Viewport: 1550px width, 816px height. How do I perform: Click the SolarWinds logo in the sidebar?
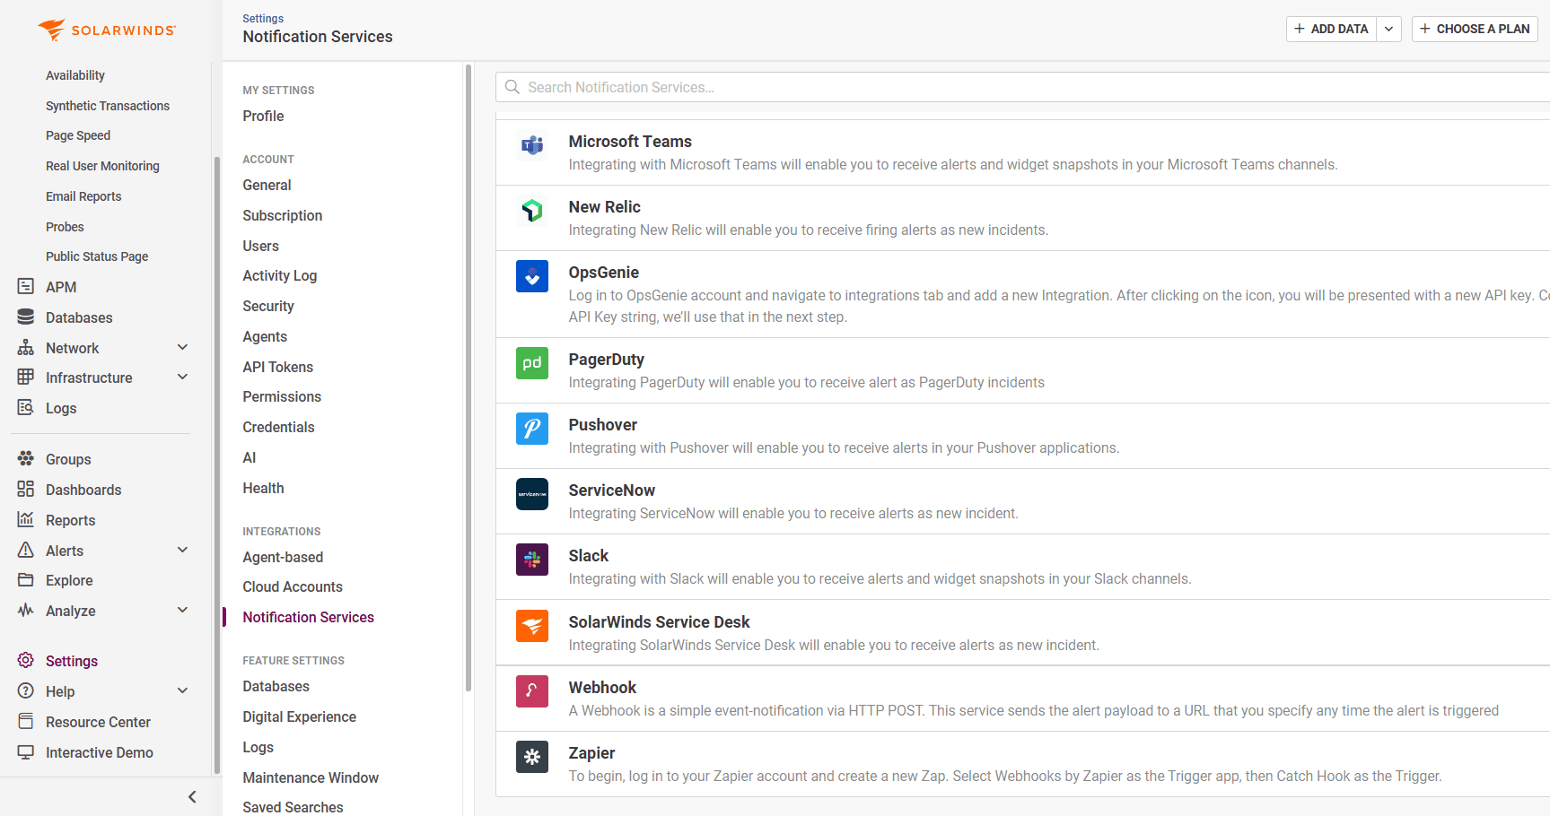tap(106, 29)
